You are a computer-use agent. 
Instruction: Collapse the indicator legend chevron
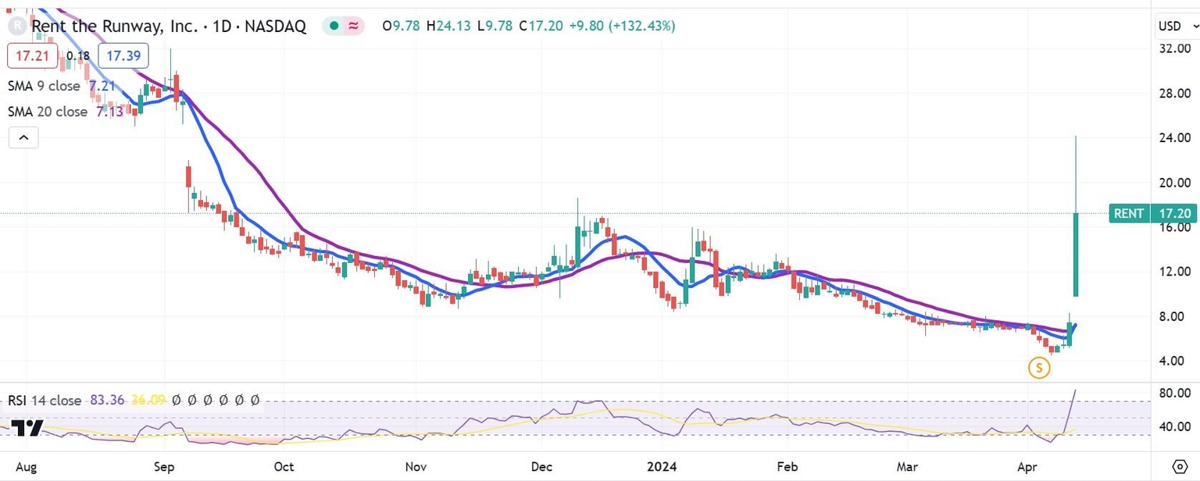pyautogui.click(x=23, y=139)
